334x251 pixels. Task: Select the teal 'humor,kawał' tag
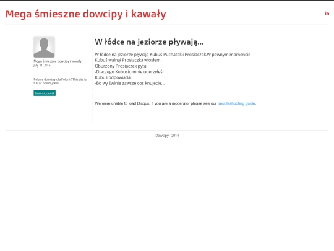pyautogui.click(x=45, y=93)
